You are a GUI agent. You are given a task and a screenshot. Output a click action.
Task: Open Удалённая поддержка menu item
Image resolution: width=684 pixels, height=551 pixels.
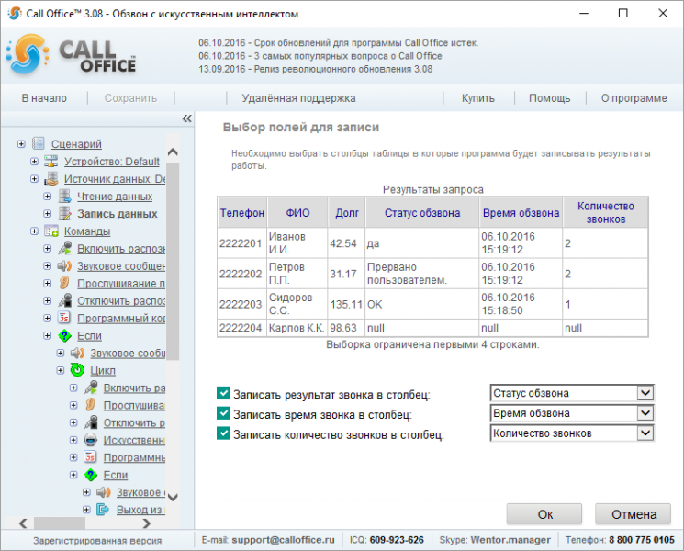pos(298,98)
